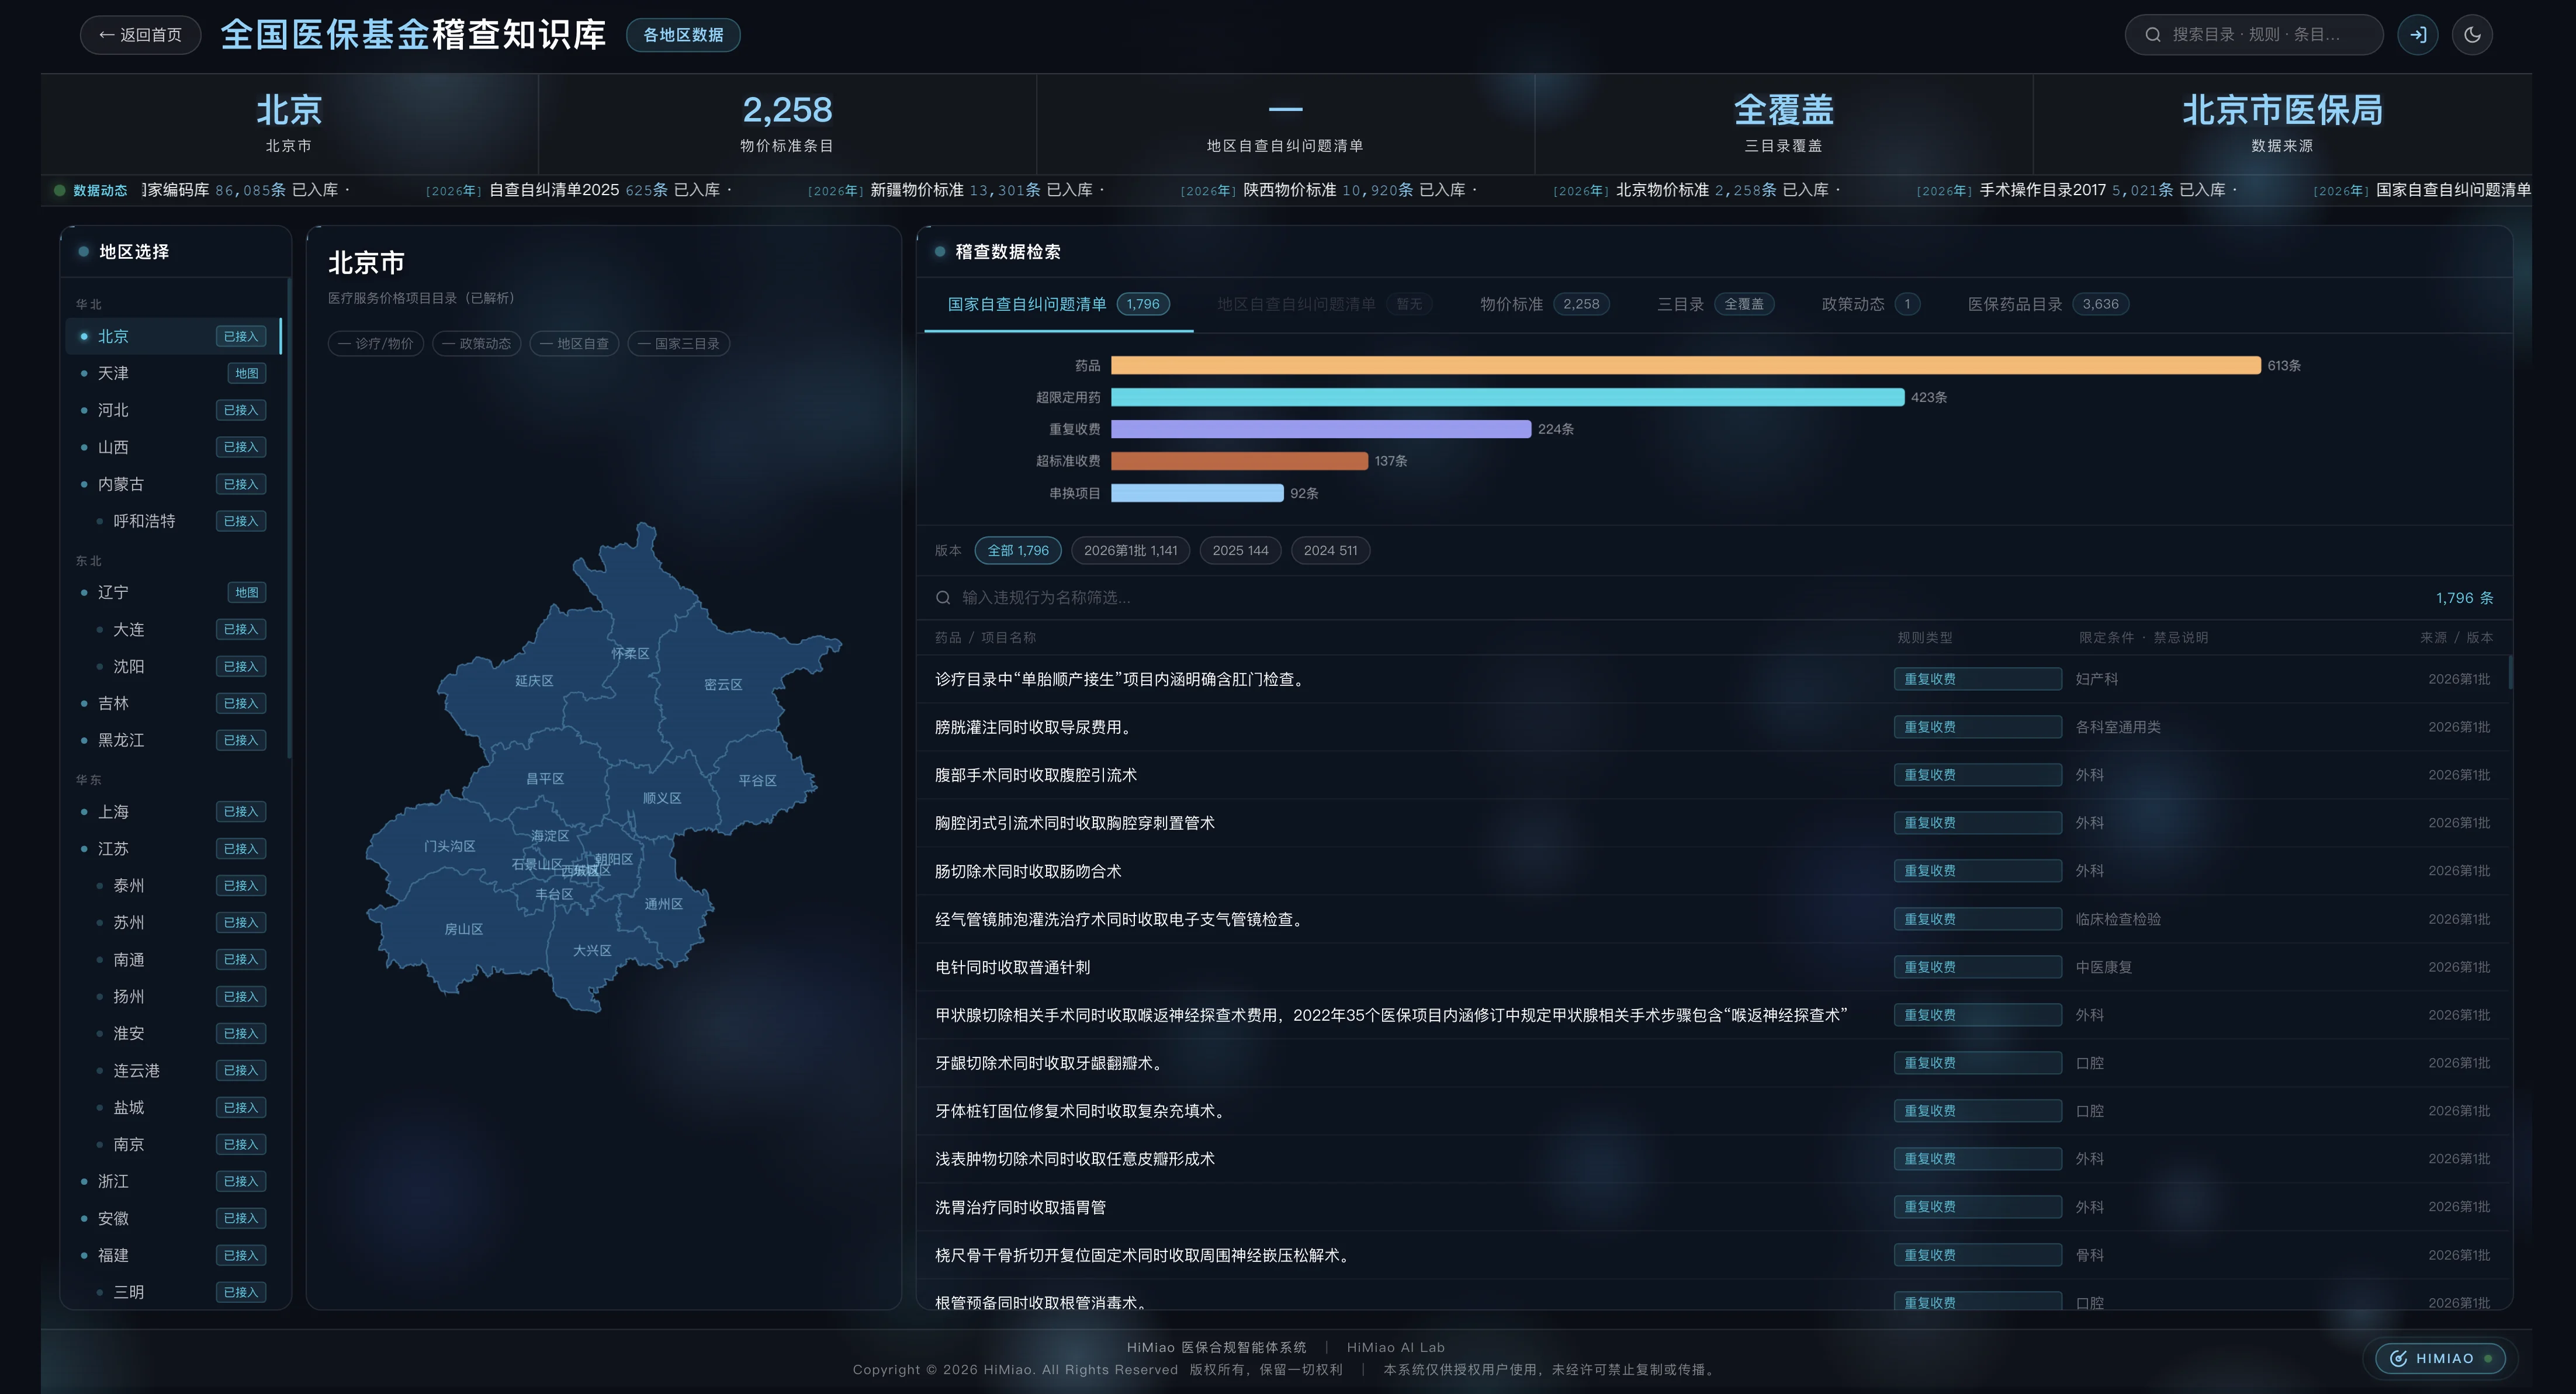This screenshot has height=1394, width=2576.
Task: Open row 电针同时收取普通针刺
Action: click(x=1713, y=968)
